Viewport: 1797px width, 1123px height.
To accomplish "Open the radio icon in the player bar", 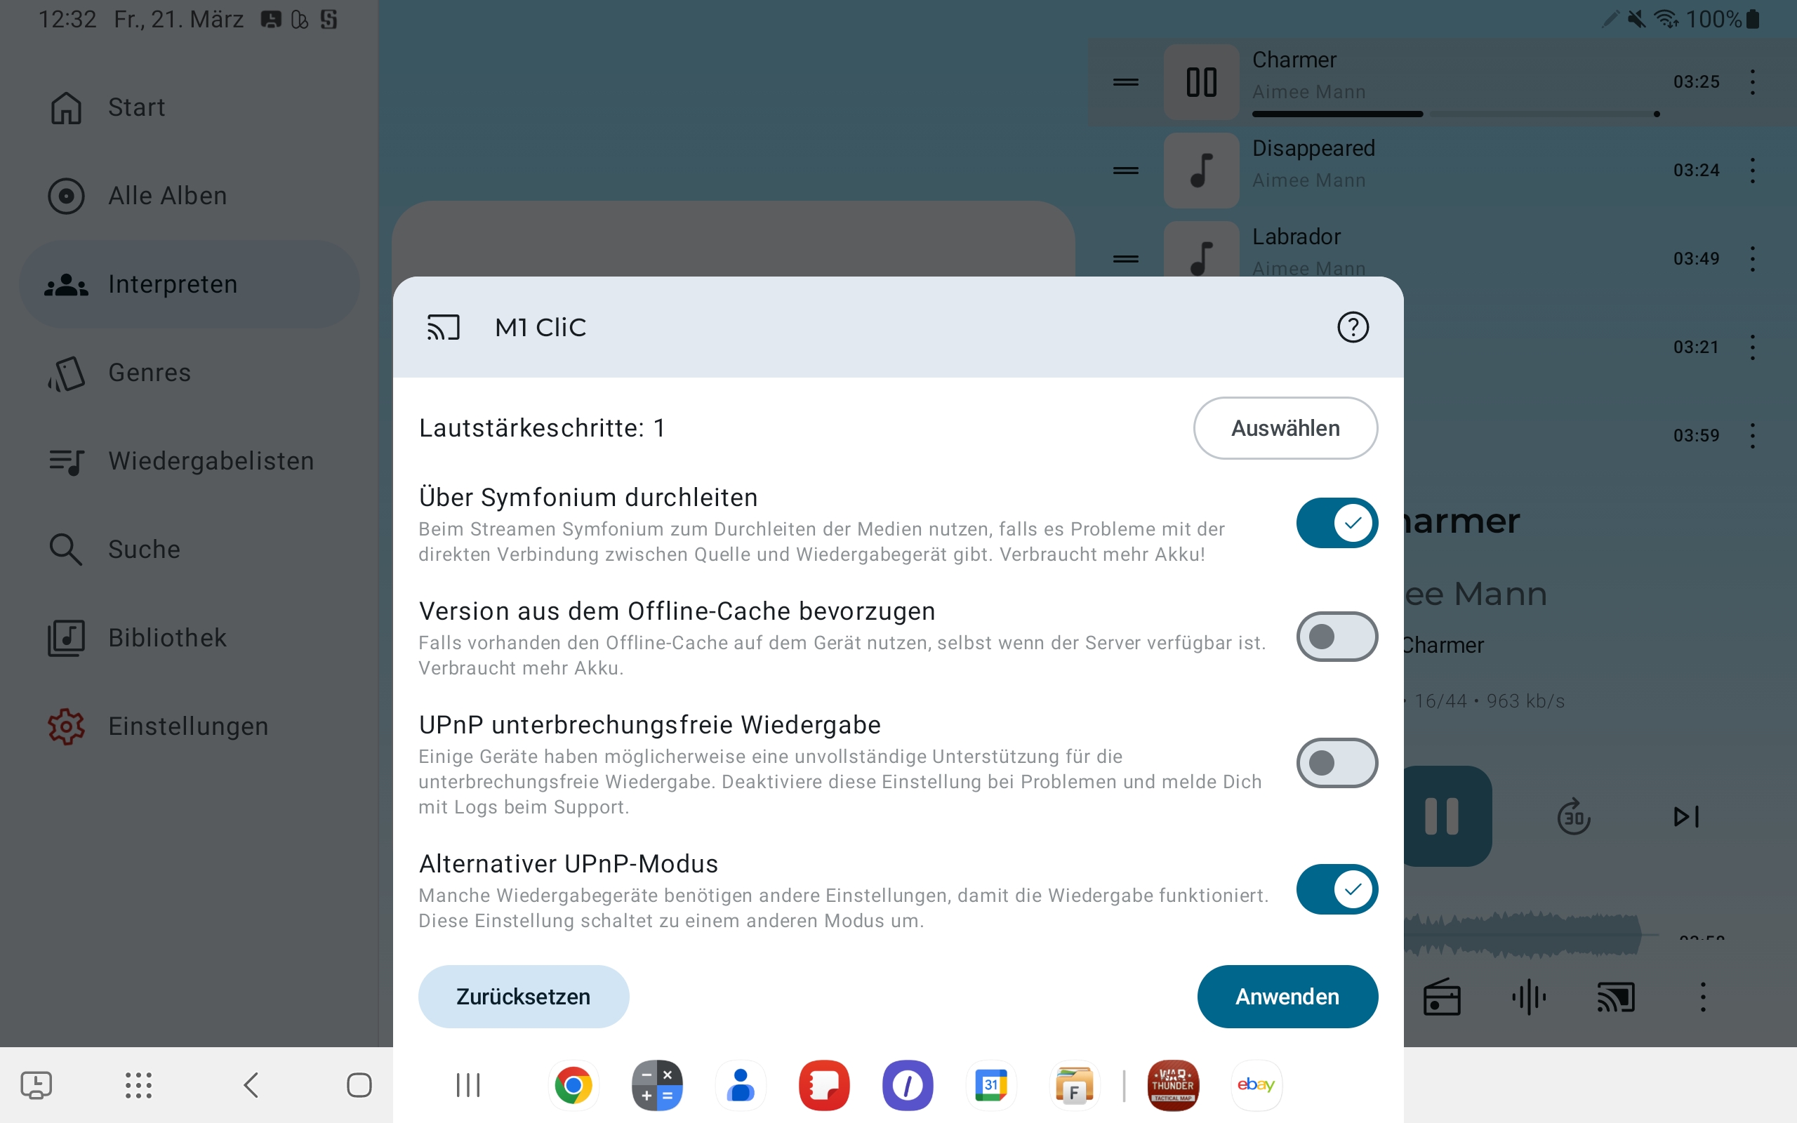I will [x=1441, y=997].
